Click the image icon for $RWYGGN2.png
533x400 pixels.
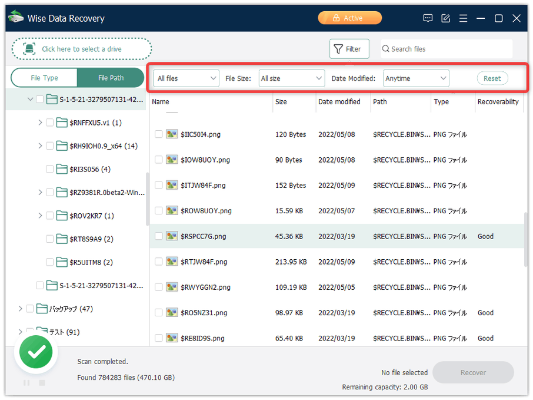coord(172,287)
